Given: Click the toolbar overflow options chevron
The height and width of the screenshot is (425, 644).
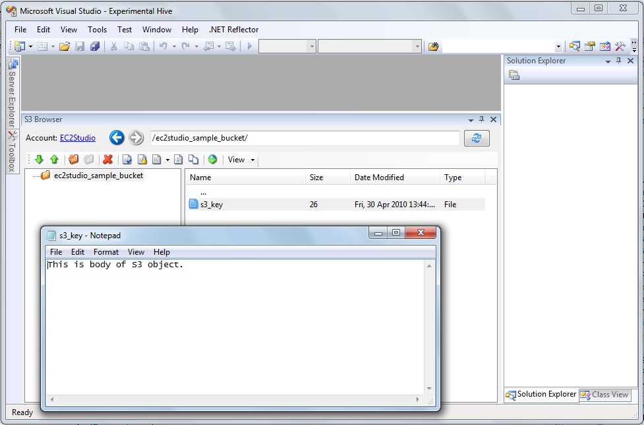Looking at the screenshot, I should point(634,46).
